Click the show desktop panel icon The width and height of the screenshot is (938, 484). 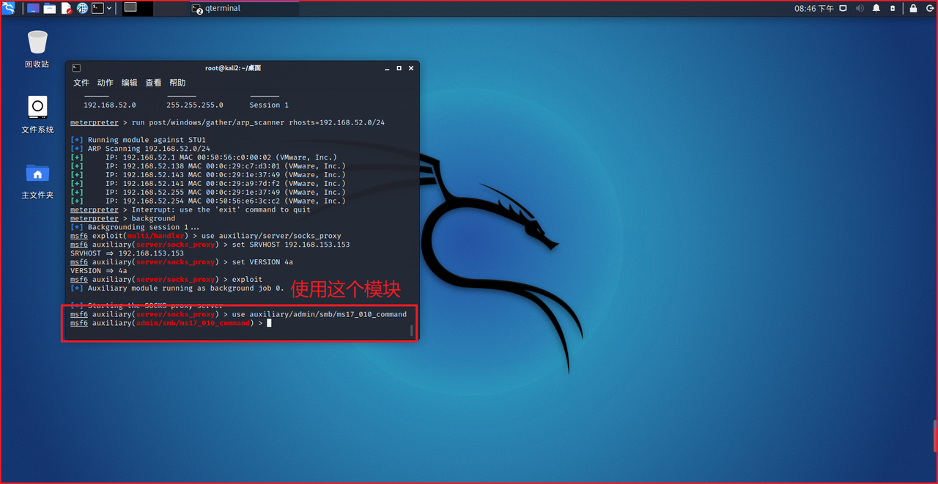click(33, 8)
